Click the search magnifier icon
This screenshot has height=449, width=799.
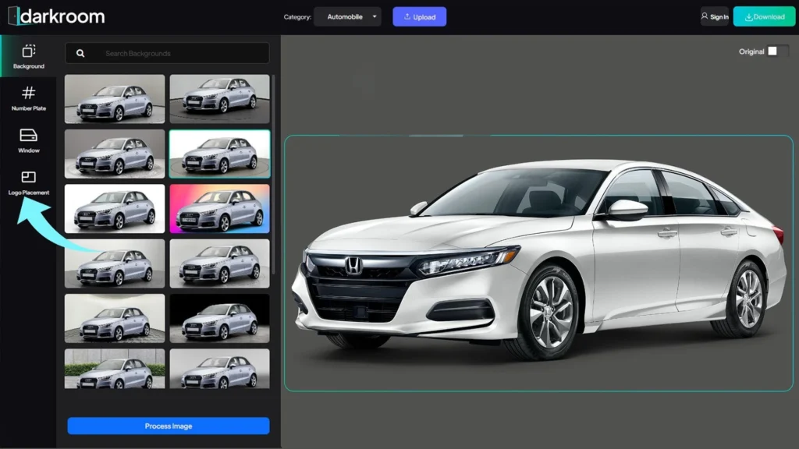pos(80,54)
